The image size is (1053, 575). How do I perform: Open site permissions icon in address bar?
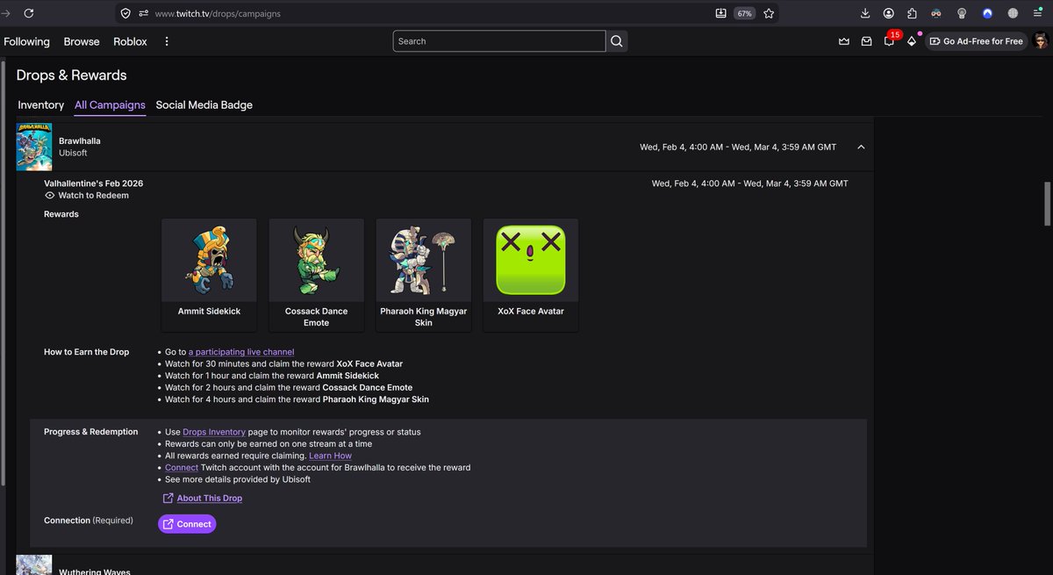(x=143, y=13)
